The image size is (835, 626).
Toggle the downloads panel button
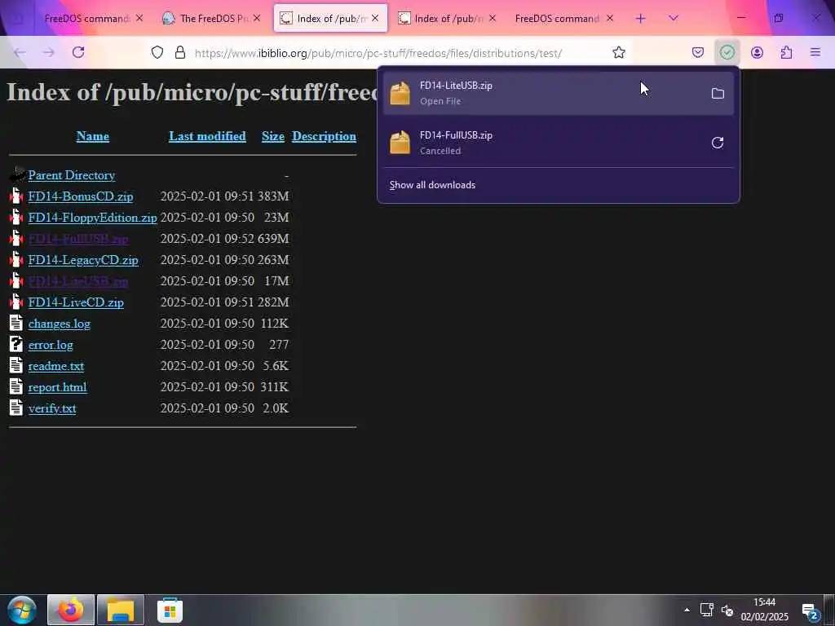coord(727,52)
